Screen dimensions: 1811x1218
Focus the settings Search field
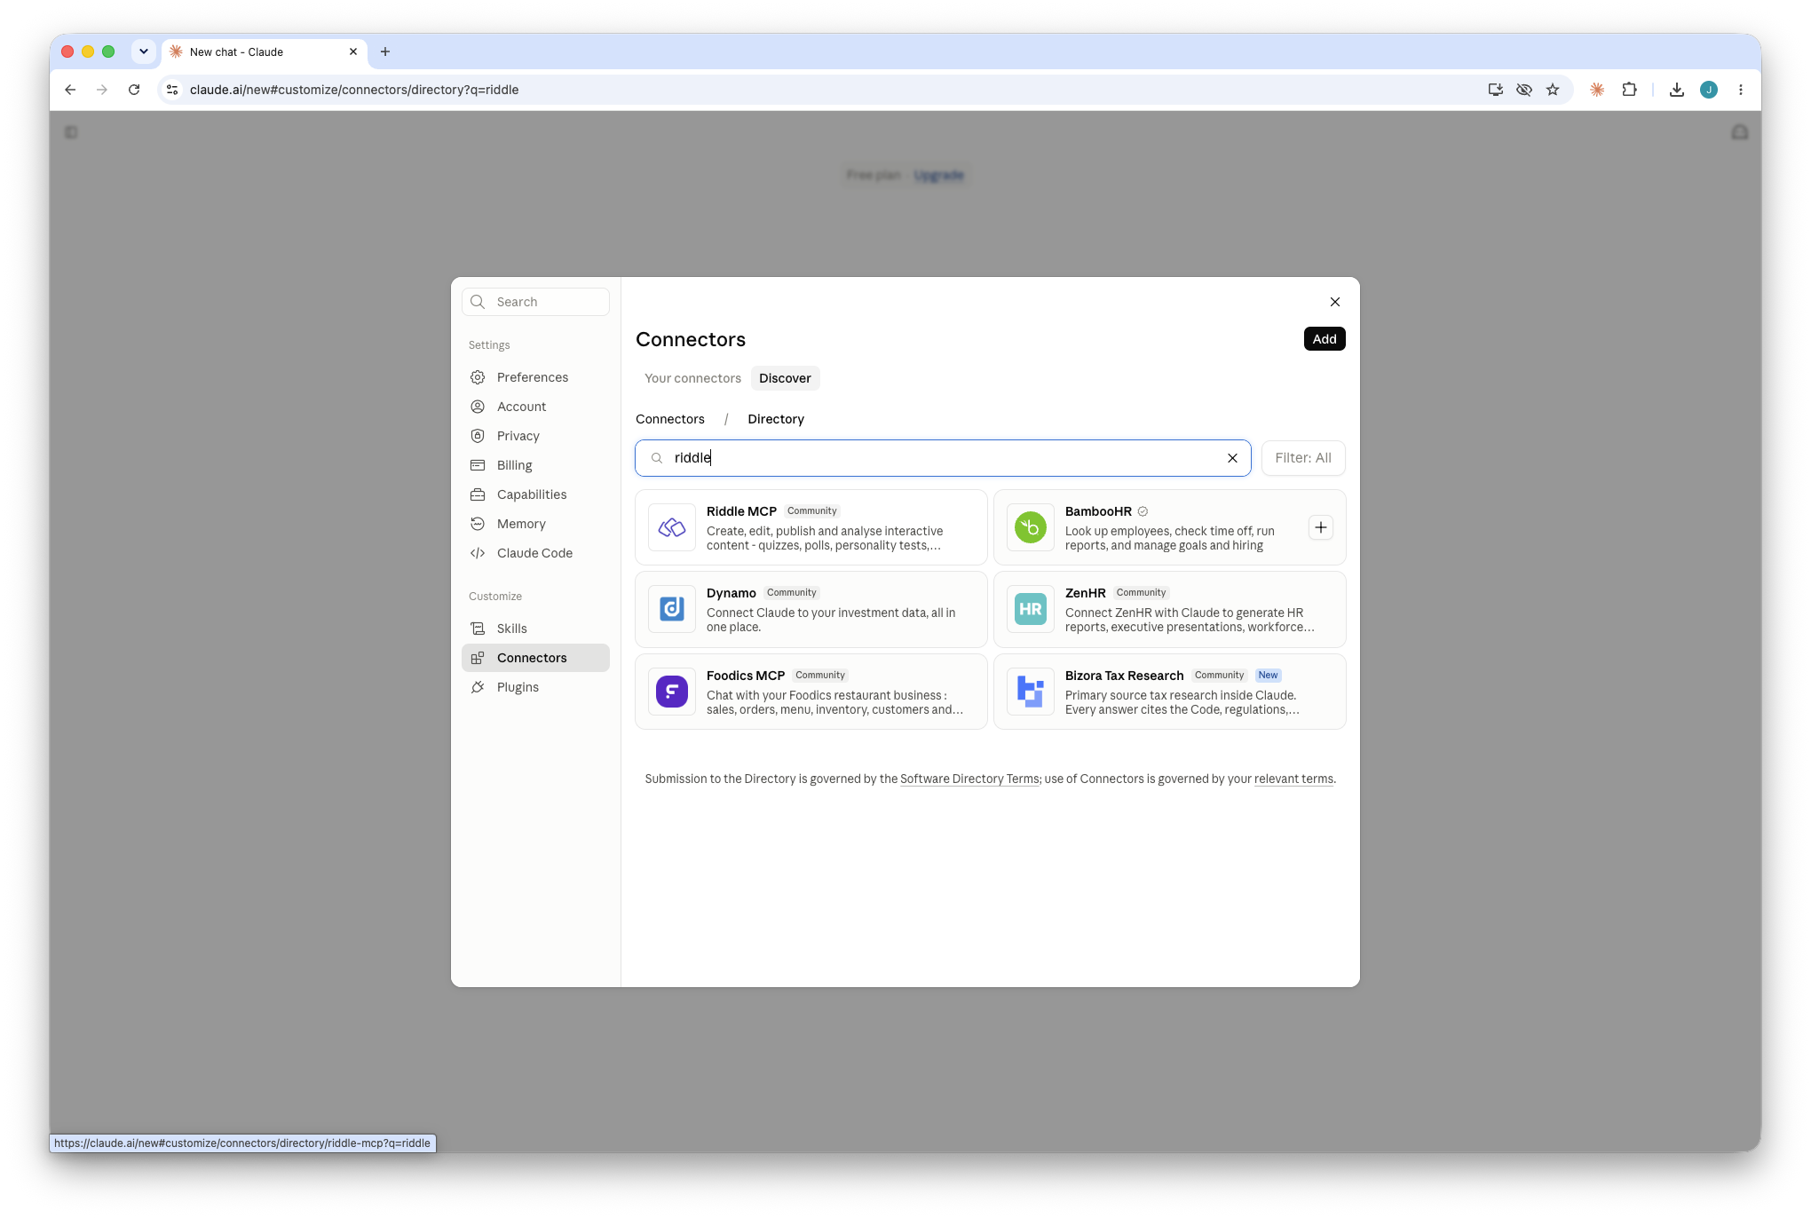coord(535,302)
